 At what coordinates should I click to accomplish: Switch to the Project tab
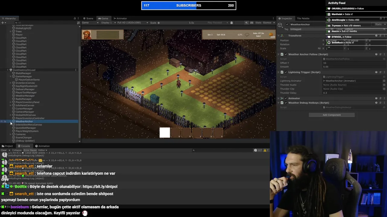[x=7, y=146]
